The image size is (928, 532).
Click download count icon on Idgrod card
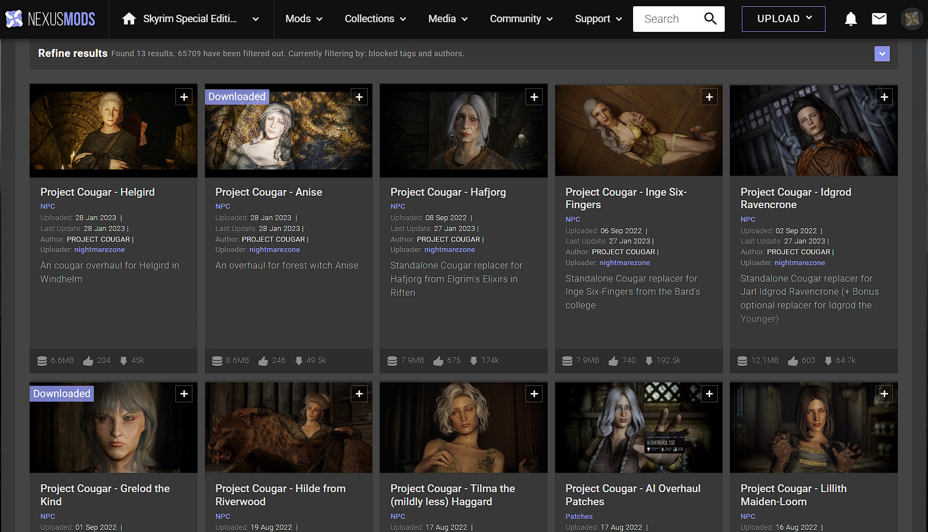828,361
